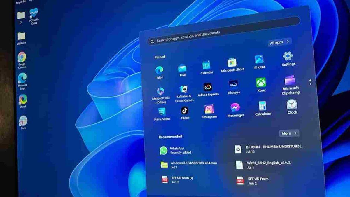Expand All apps in the Start menu

pos(279,42)
